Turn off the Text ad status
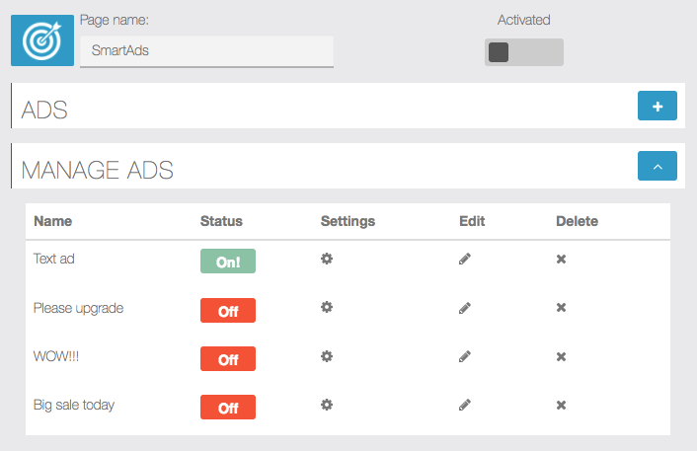The width and height of the screenshot is (697, 451). 228,262
